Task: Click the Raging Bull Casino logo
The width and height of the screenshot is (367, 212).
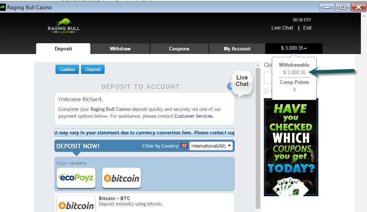Action: click(63, 26)
